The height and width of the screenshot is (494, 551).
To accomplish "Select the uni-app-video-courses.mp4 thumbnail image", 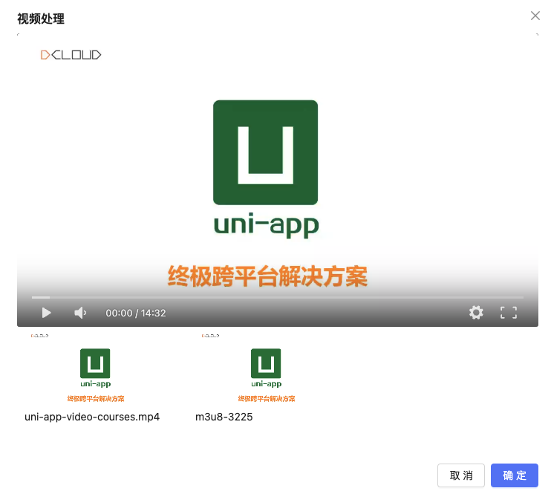I will point(96,368).
